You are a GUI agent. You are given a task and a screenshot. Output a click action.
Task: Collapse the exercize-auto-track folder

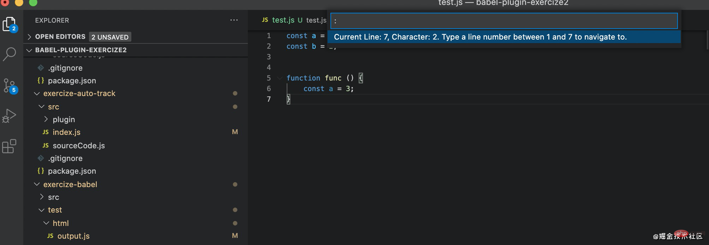[37, 94]
